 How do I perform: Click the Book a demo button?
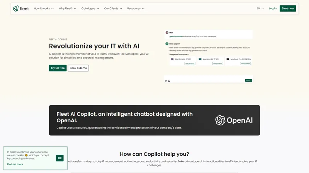78,68
